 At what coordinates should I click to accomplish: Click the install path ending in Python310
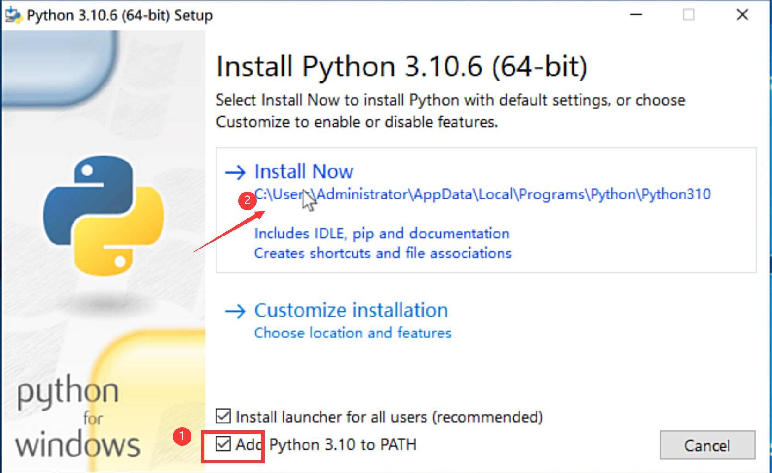pyautogui.click(x=482, y=194)
